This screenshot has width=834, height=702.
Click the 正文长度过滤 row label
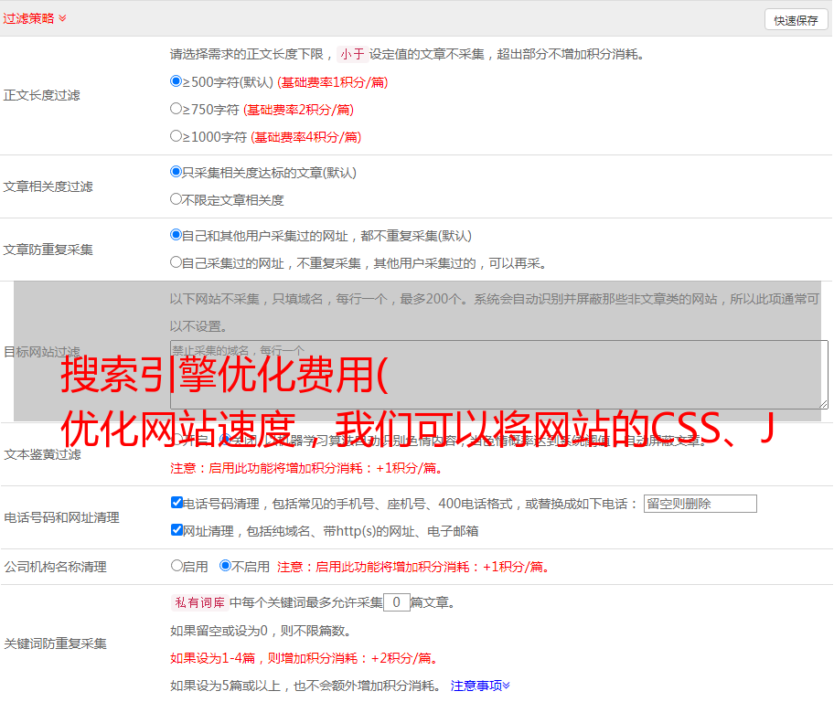point(42,95)
